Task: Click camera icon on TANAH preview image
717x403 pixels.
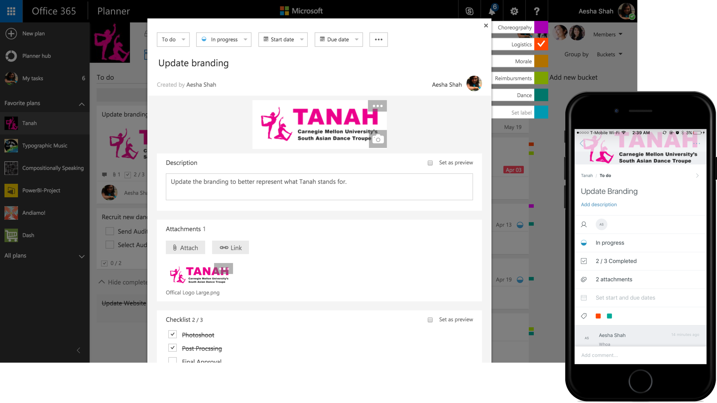Action: pyautogui.click(x=378, y=139)
